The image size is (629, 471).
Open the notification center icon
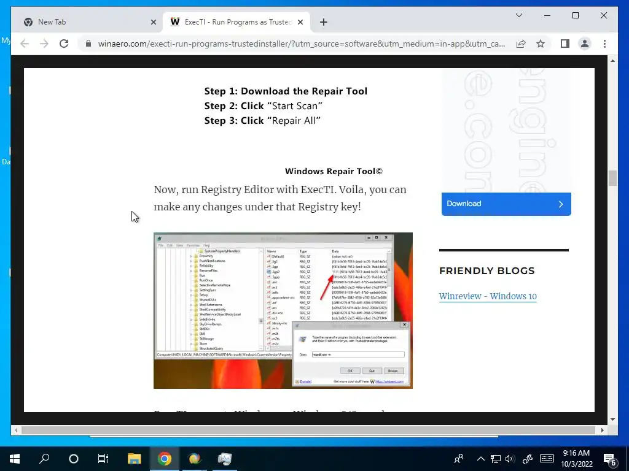(x=610, y=460)
